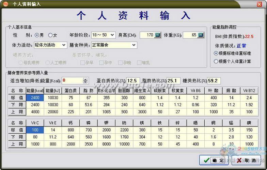
Task: Open calculator icon in 身高 height field
Action: 157,35
